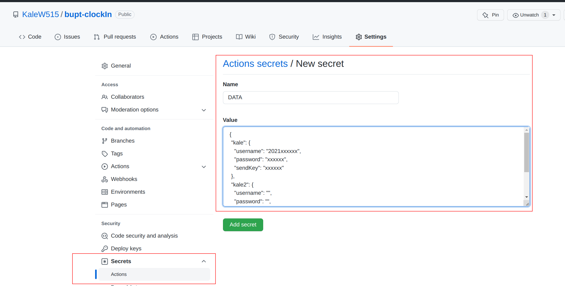The image size is (565, 286).
Task: Click the Code security and analysis icon
Action: 105,236
